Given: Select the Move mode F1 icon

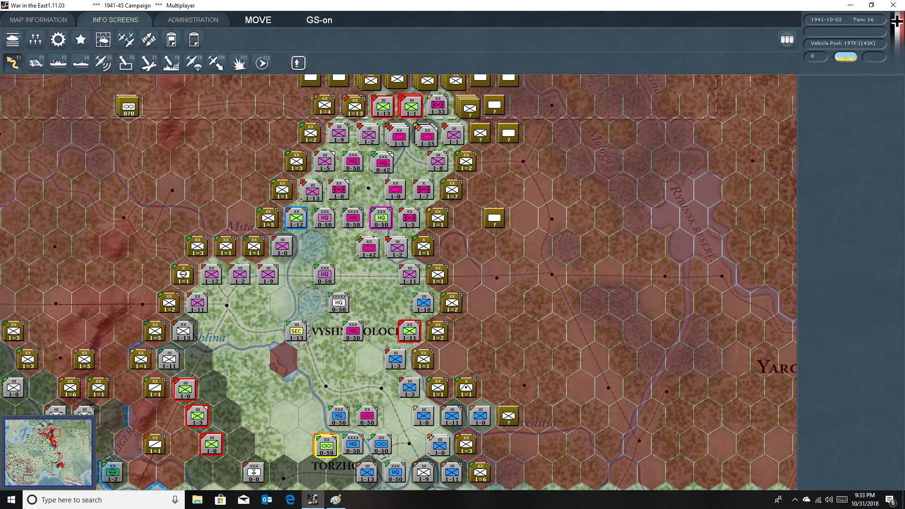Looking at the screenshot, I should coord(13,63).
